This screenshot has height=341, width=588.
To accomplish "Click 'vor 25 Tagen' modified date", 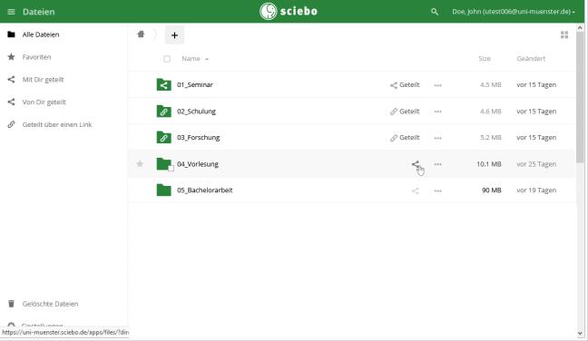I will [536, 164].
